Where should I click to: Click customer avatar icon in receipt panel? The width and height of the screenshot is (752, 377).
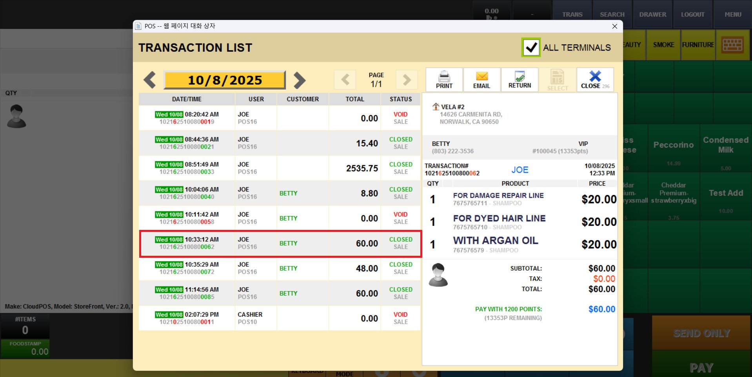[438, 275]
